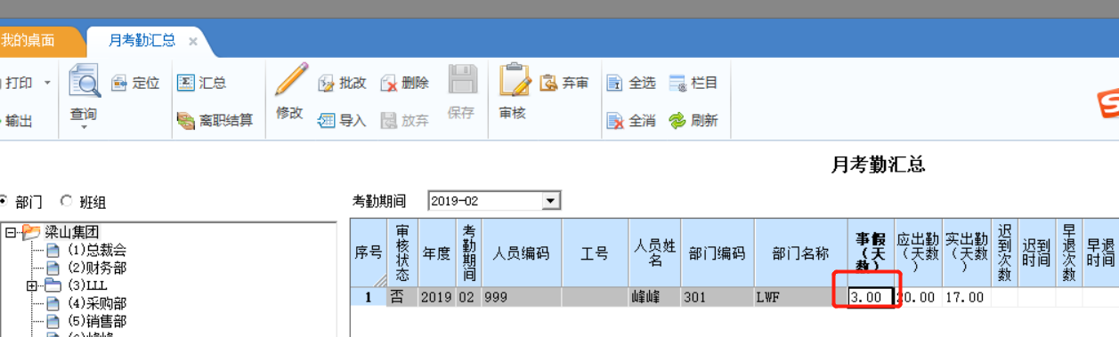This screenshot has width=1119, height=337.
Task: Click the 输出 export button
Action: 18,121
